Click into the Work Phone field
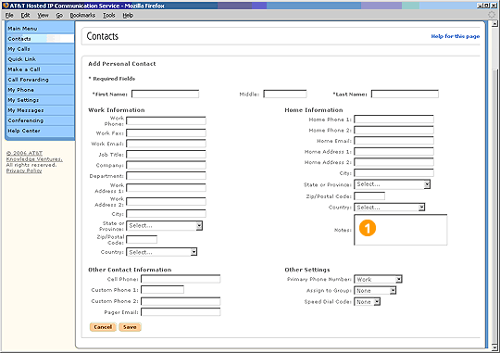 [x=166, y=120]
